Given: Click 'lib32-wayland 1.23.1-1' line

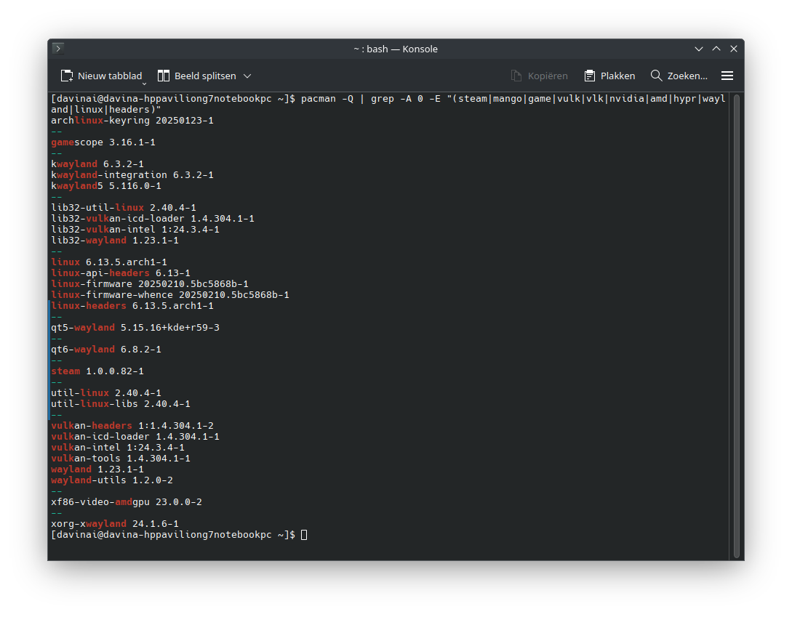Looking at the screenshot, I should tap(115, 241).
